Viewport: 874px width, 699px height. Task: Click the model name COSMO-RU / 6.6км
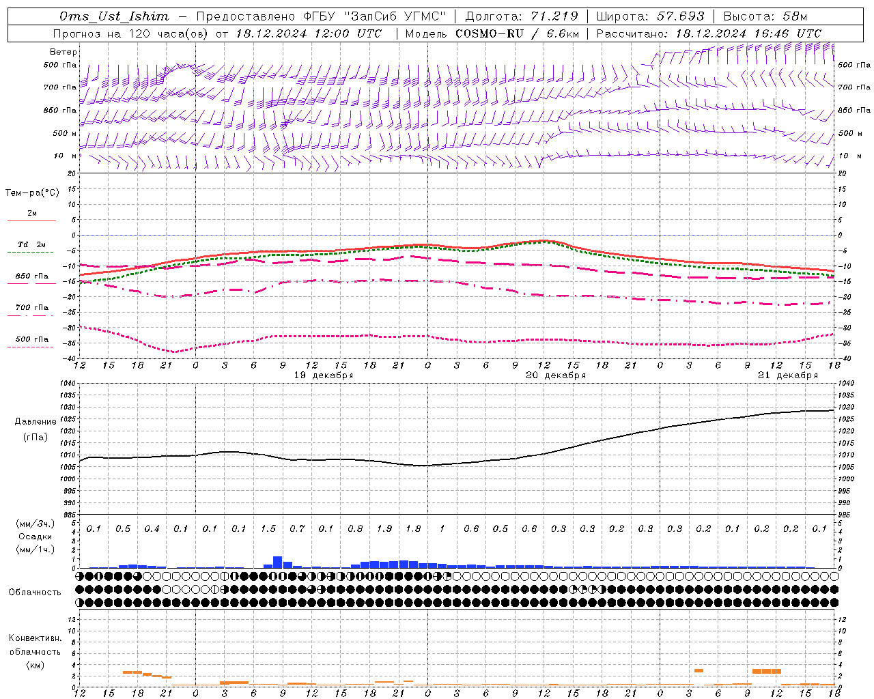[518, 33]
